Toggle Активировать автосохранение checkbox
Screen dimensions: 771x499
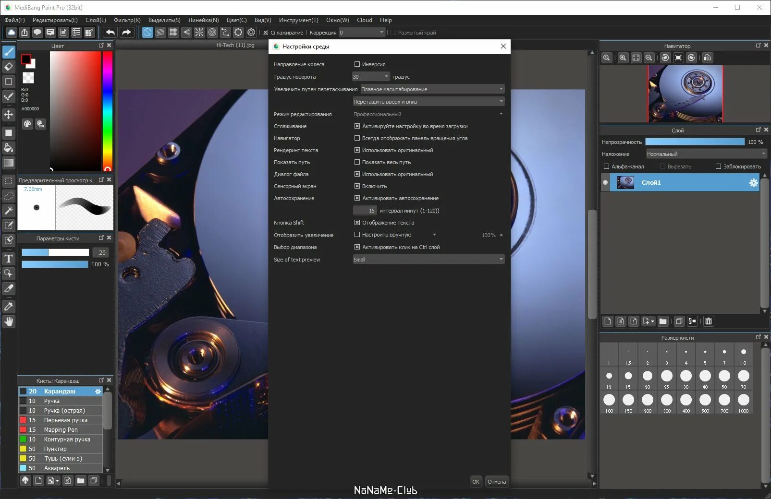(x=357, y=198)
